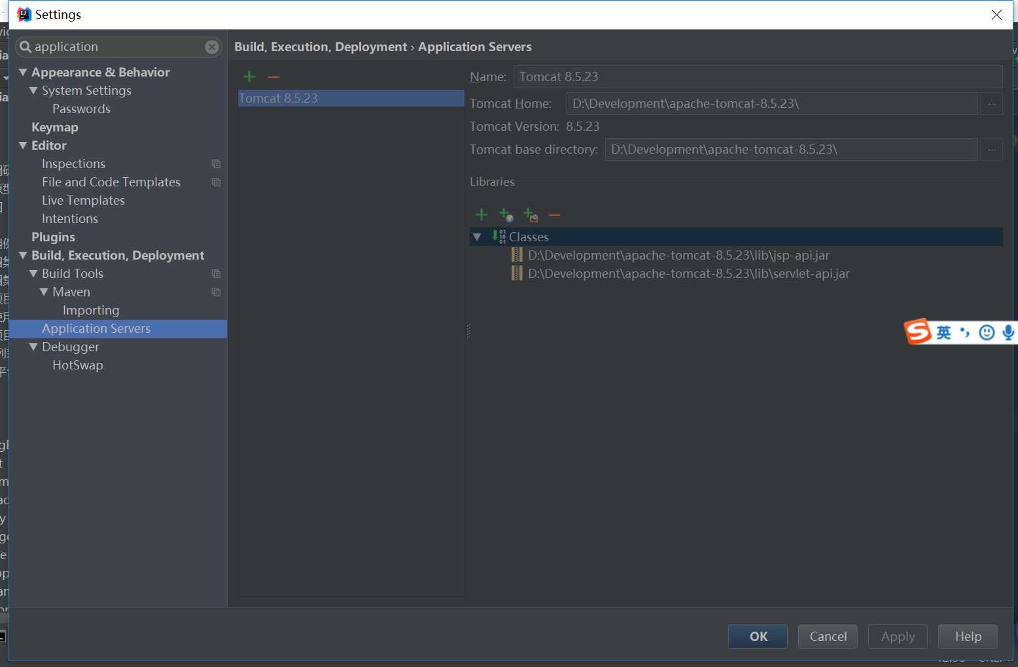
Task: Click the project-level icon next to Maven
Action: [x=217, y=292]
